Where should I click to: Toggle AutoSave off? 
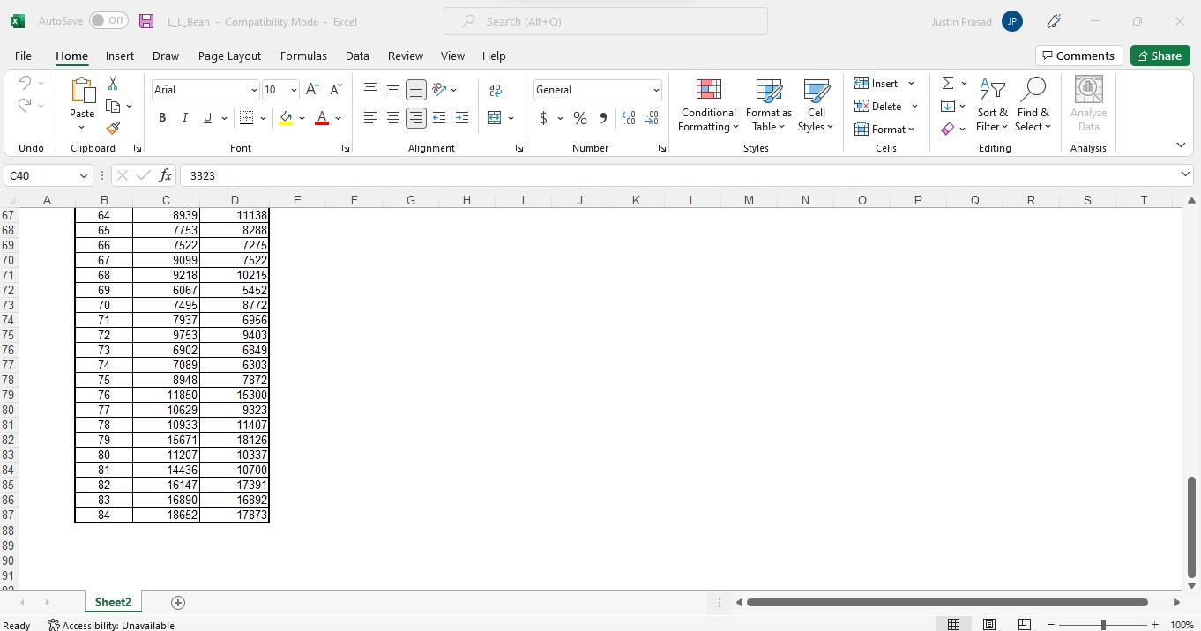[x=106, y=20]
